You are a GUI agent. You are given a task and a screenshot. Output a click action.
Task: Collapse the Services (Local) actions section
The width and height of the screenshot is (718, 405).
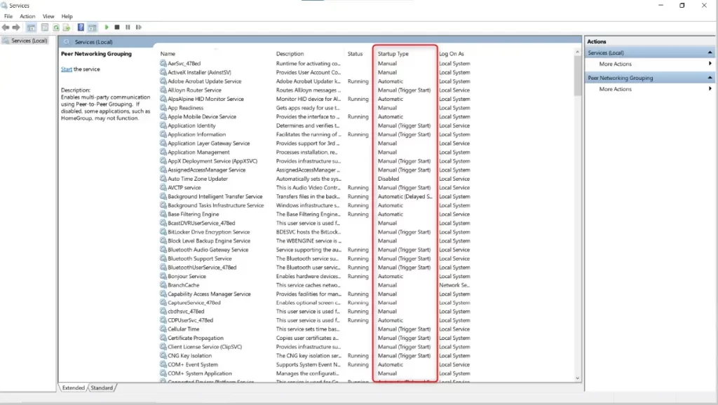click(710, 53)
